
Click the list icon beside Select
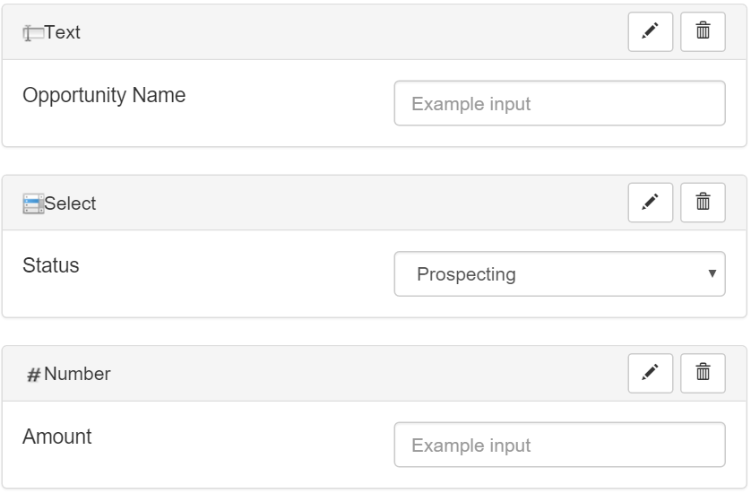click(33, 203)
